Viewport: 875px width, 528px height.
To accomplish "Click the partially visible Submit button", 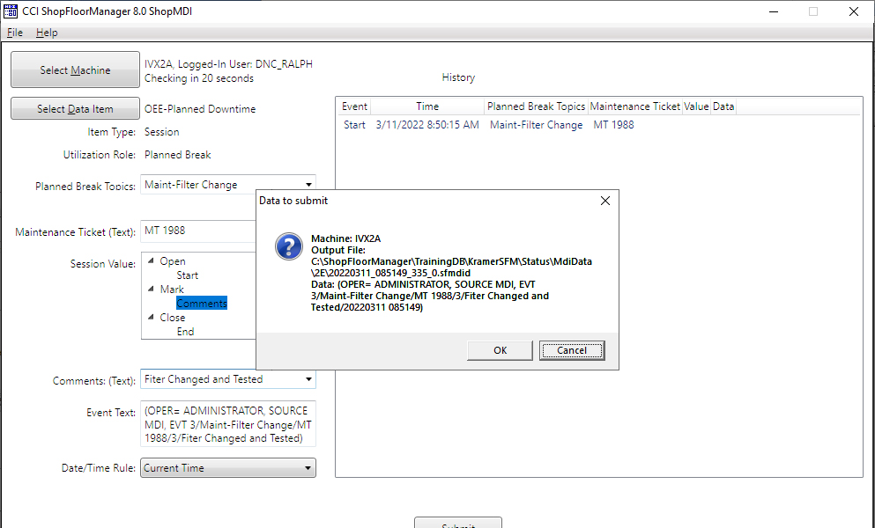I will point(458,523).
